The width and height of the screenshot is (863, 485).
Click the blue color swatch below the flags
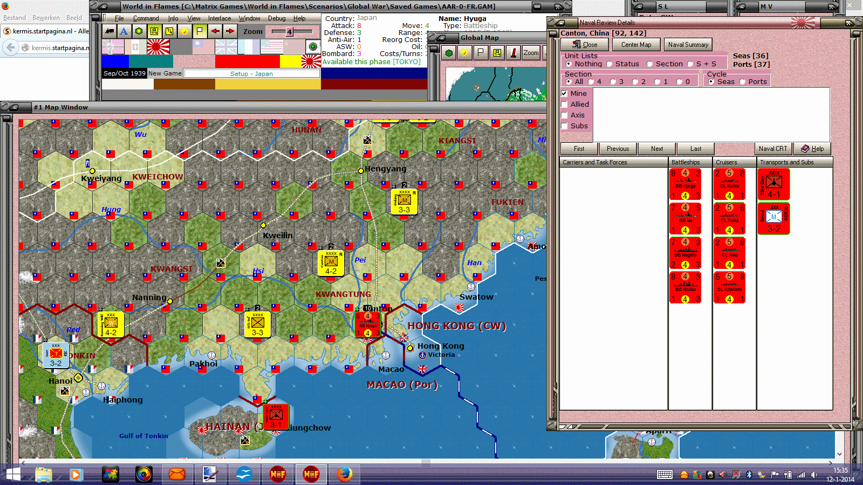pyautogui.click(x=115, y=61)
